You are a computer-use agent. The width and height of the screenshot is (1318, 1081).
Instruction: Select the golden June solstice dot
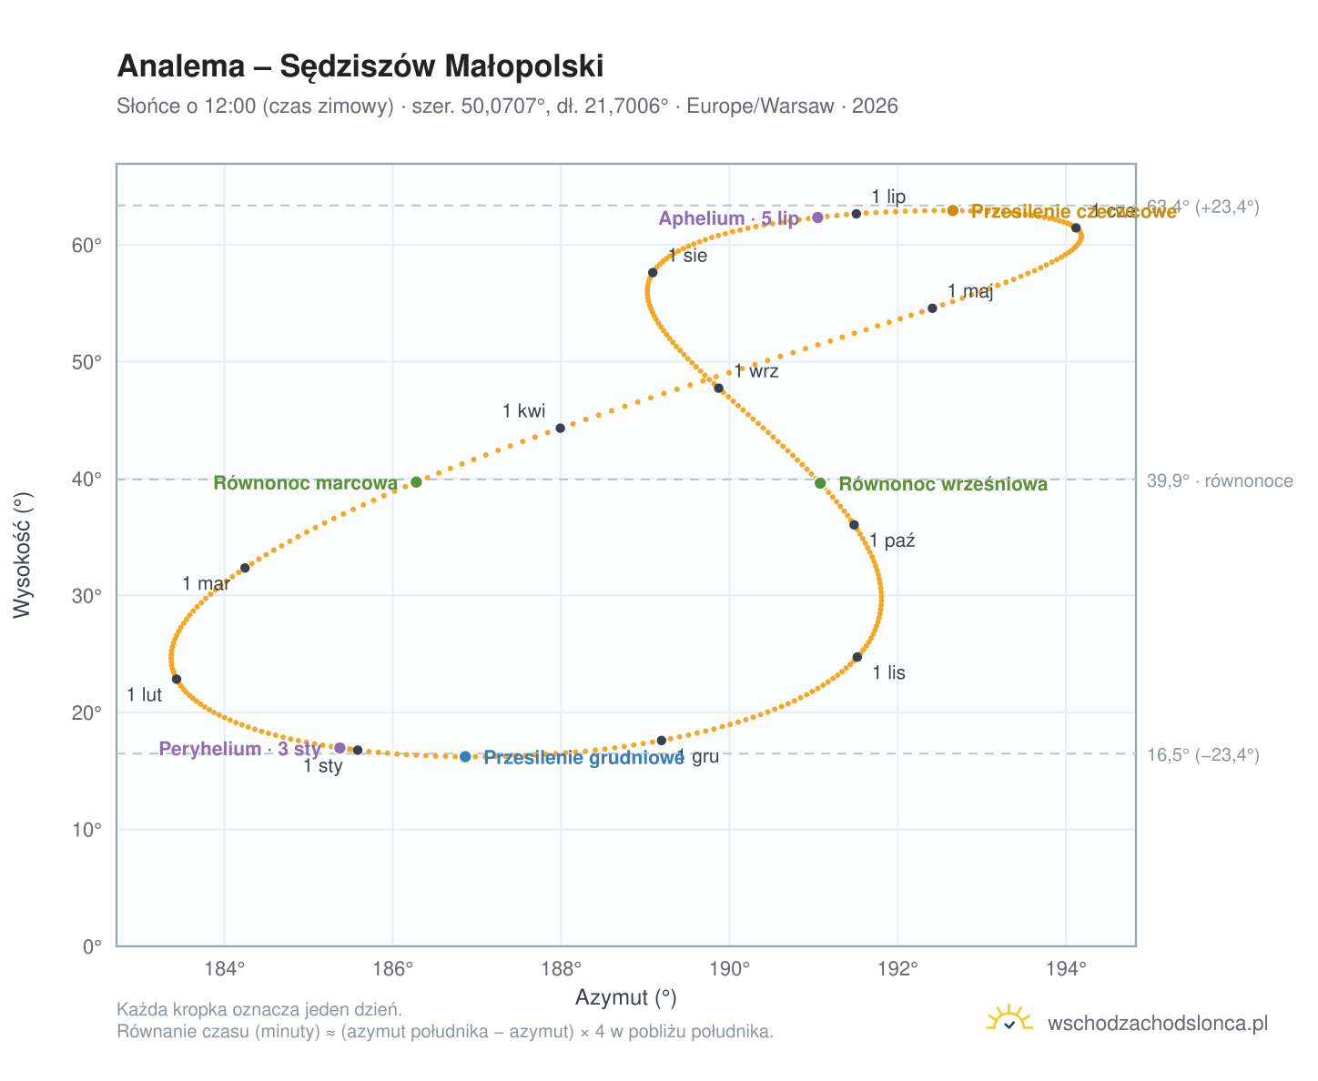tap(953, 211)
